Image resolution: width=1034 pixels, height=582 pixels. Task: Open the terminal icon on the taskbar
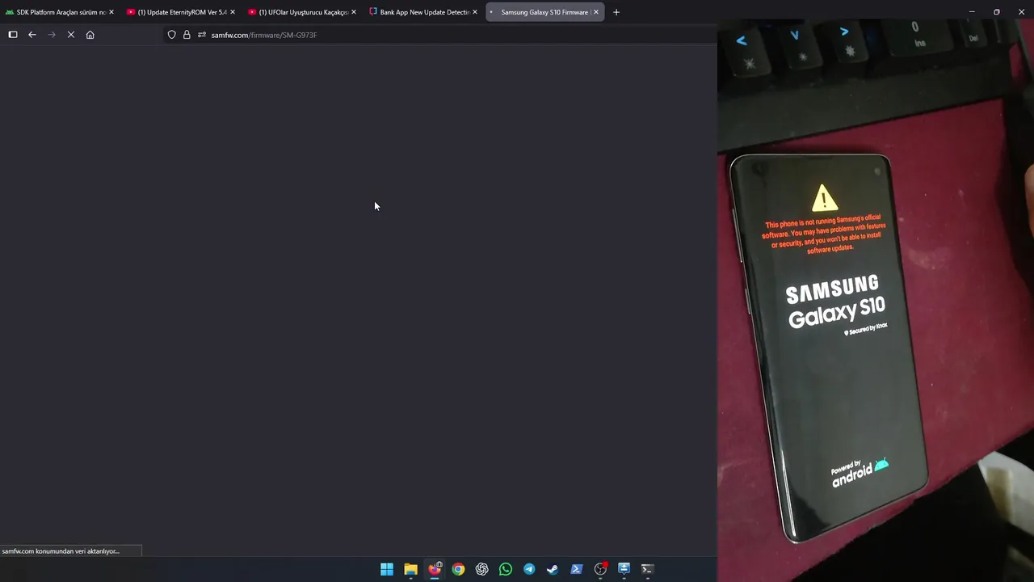pyautogui.click(x=647, y=569)
